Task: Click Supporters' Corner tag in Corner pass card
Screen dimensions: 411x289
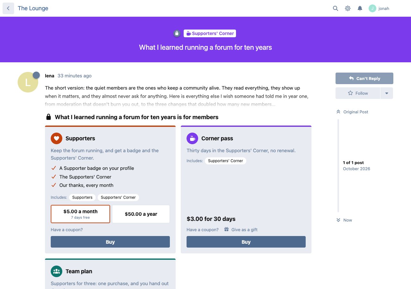Action: pos(225,161)
